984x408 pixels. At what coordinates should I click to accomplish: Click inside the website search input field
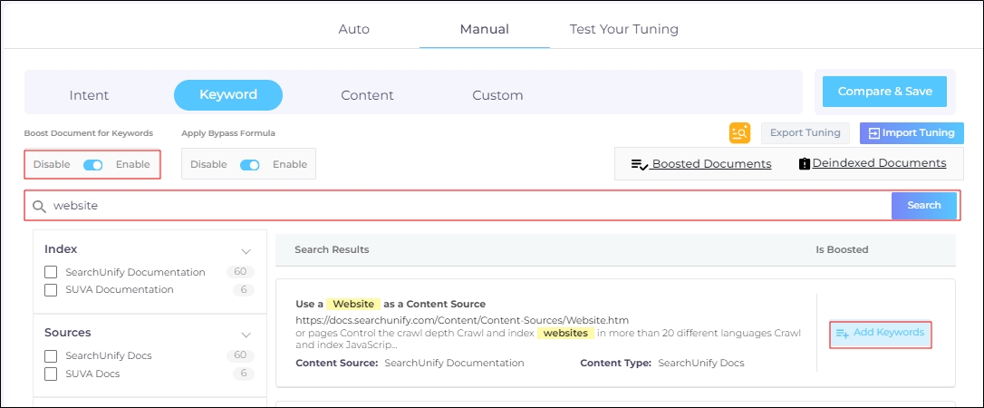click(x=453, y=206)
